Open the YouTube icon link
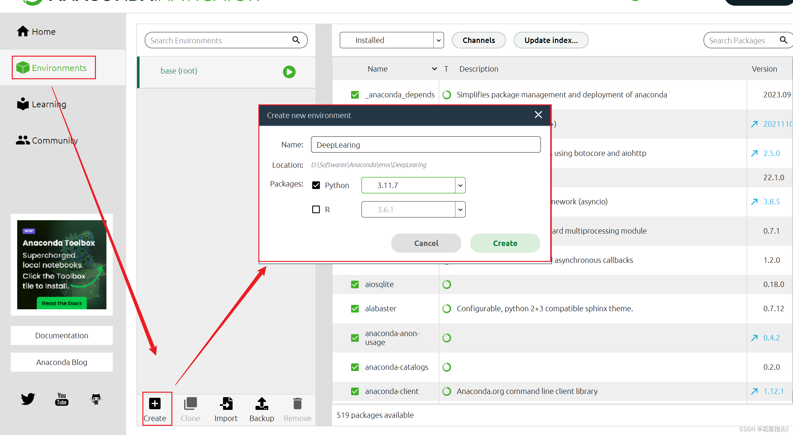 (62, 399)
